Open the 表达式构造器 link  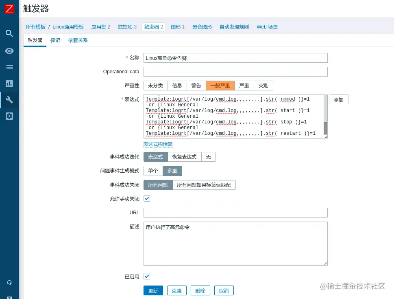(158, 144)
